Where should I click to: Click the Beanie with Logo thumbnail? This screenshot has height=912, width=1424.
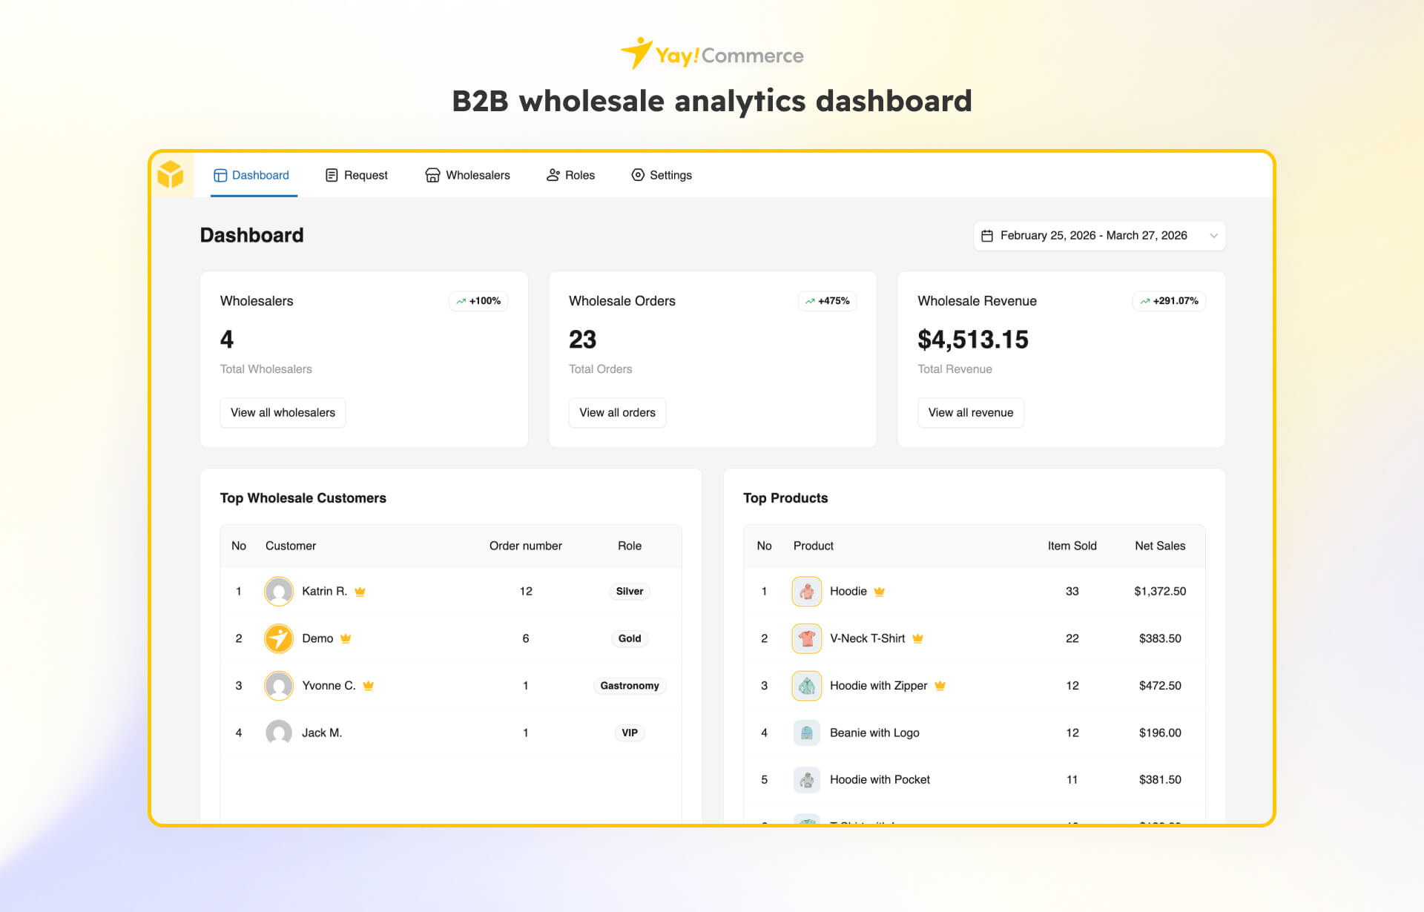coord(806,733)
